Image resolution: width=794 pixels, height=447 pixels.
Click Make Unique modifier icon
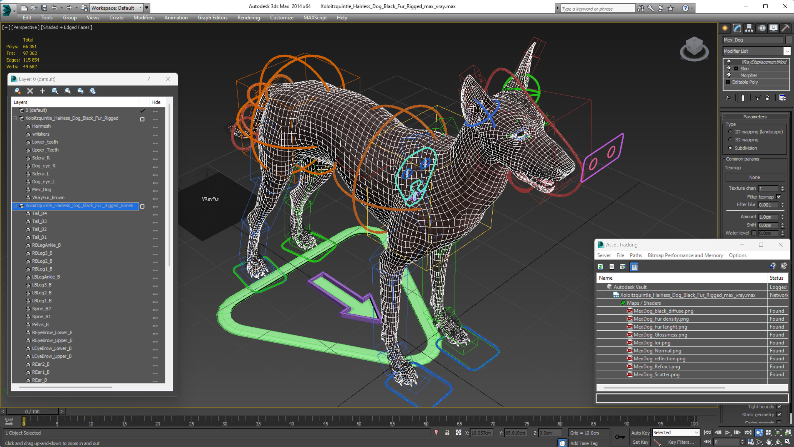[757, 98]
